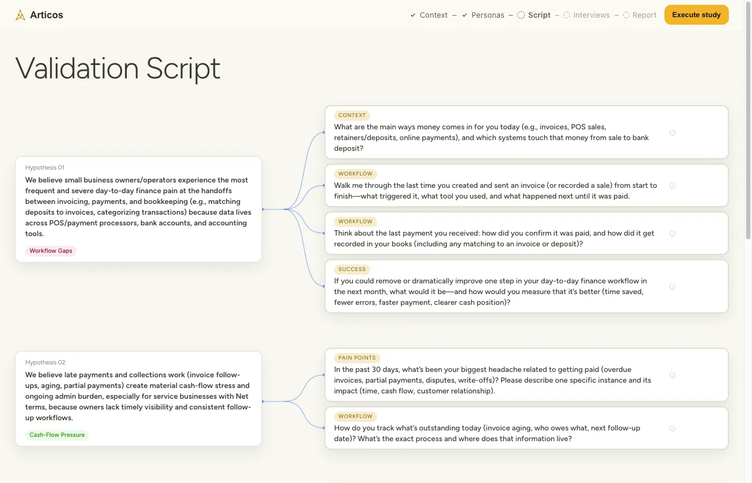Click the 'Hypothesis 02' heading
Screen dimensions: 752x483
[x=45, y=362]
